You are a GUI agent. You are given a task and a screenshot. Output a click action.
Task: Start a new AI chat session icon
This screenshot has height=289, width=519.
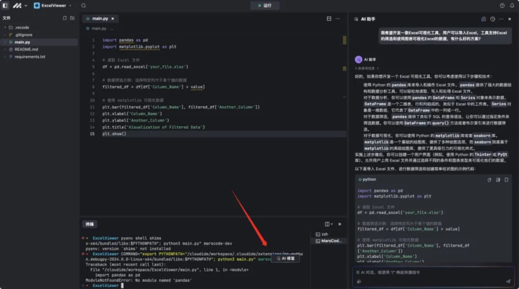[x=483, y=19]
